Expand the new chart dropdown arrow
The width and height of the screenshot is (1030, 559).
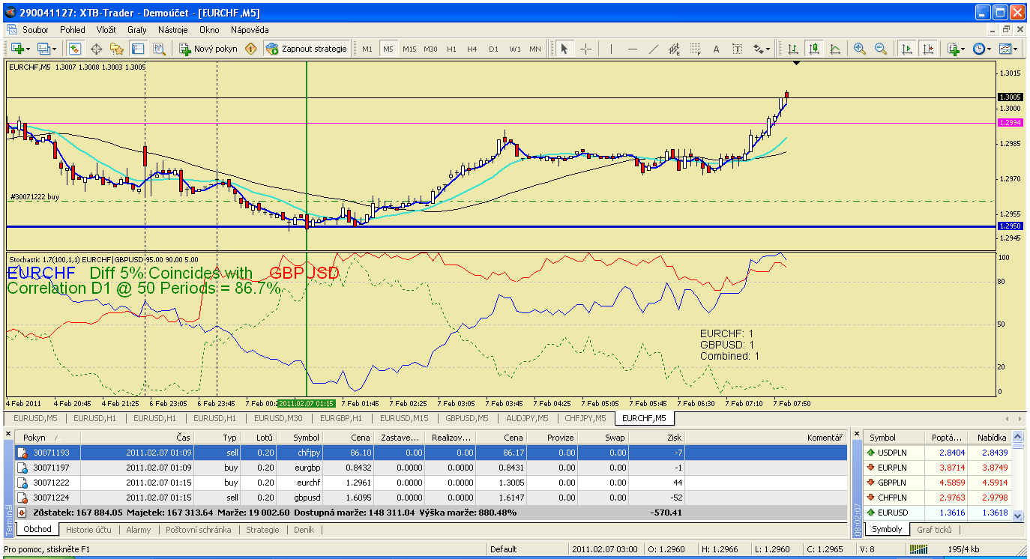[x=28, y=49]
